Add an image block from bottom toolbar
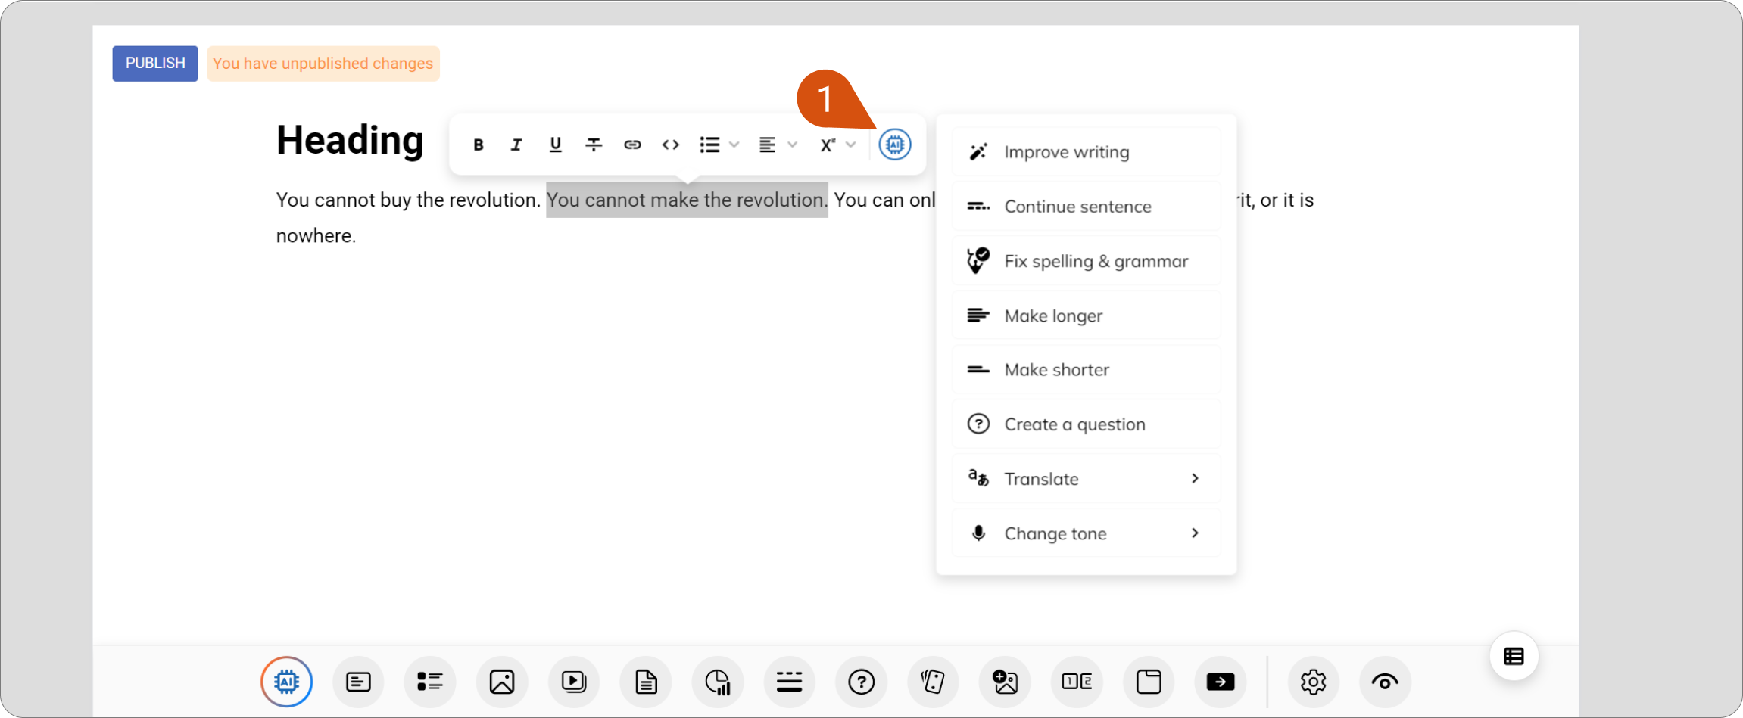Screen dimensions: 1743x718 point(502,682)
